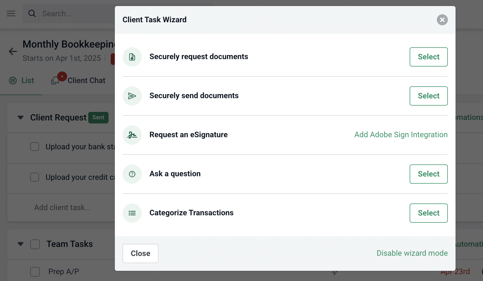Viewport: 483px width, 281px height.
Task: Click Add Adobe Sign Integration link
Action: coord(401,134)
